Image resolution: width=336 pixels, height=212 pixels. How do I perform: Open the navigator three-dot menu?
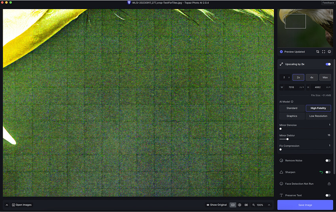(330, 12)
